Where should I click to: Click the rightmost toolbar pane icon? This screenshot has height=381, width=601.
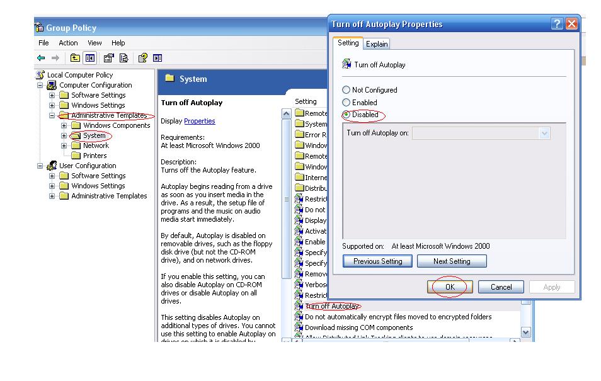coord(157,58)
